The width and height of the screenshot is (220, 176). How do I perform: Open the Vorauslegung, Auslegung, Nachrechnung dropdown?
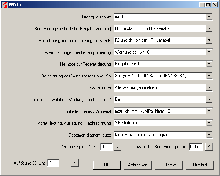(x=209, y=123)
